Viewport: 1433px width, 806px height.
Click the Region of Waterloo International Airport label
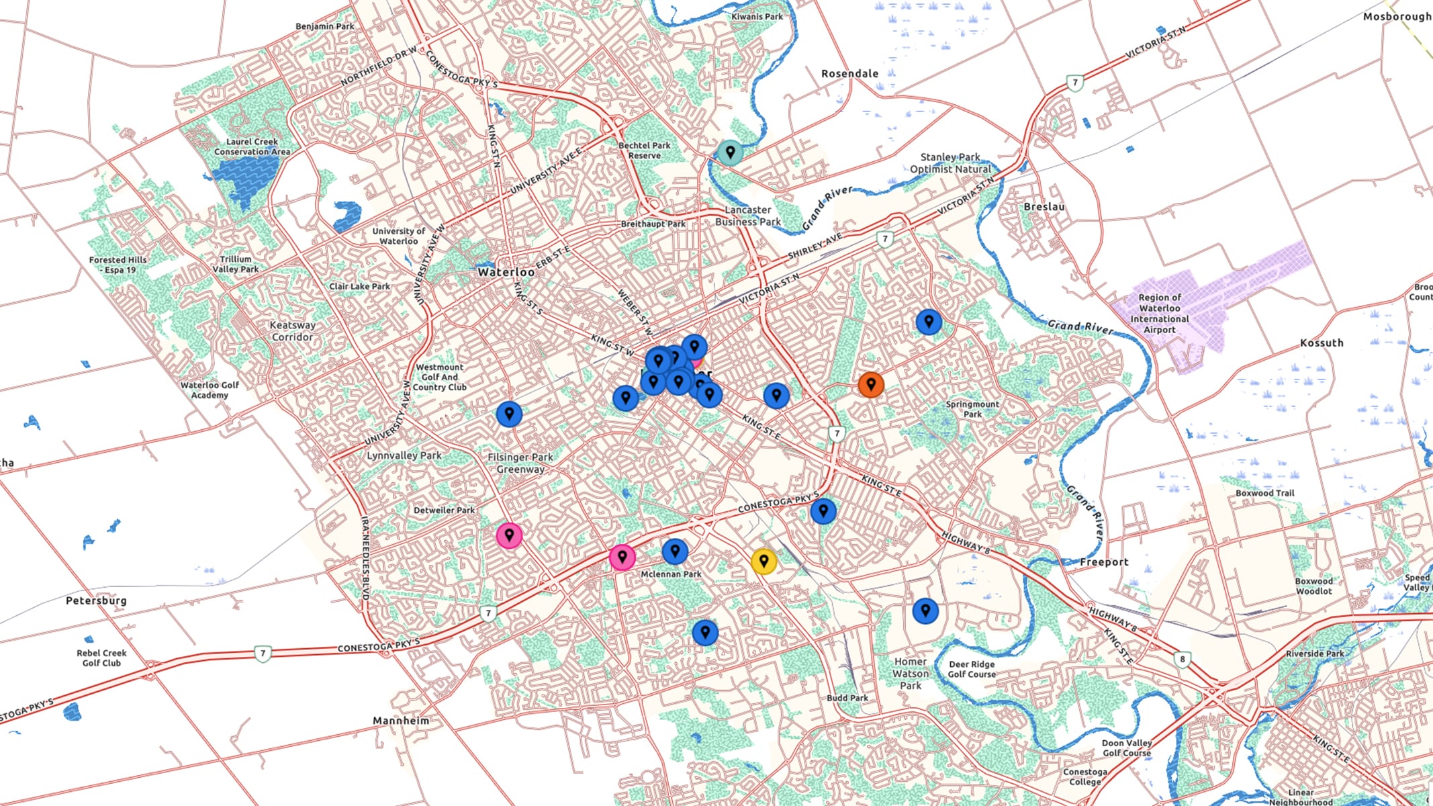click(1160, 314)
